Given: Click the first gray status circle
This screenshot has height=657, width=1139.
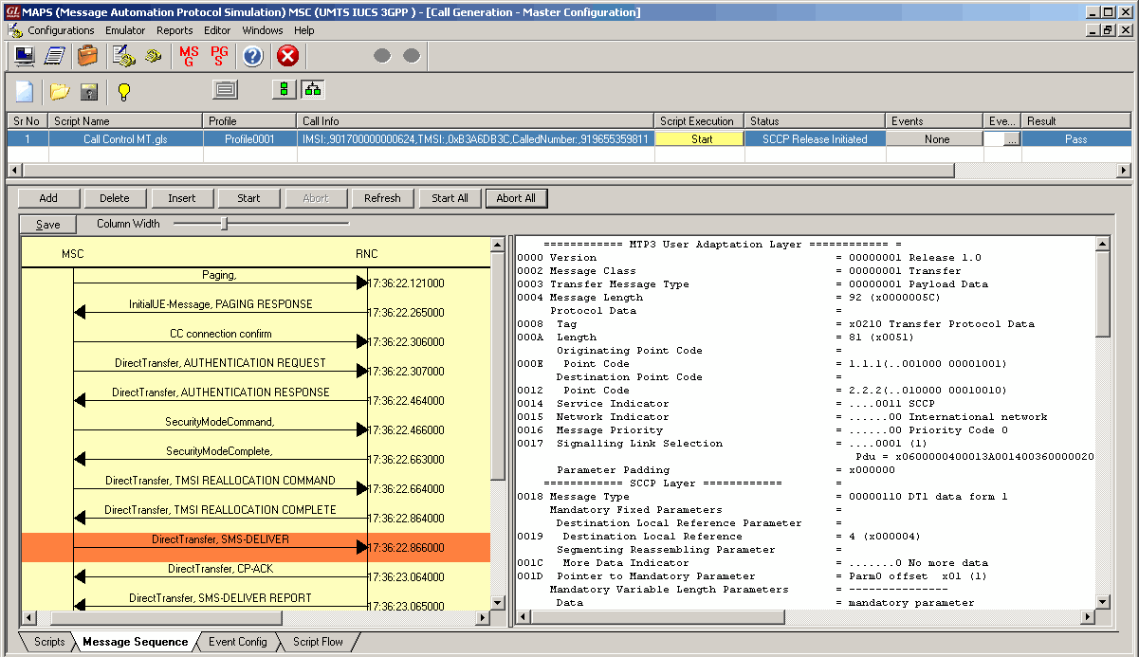Looking at the screenshot, I should 382,56.
